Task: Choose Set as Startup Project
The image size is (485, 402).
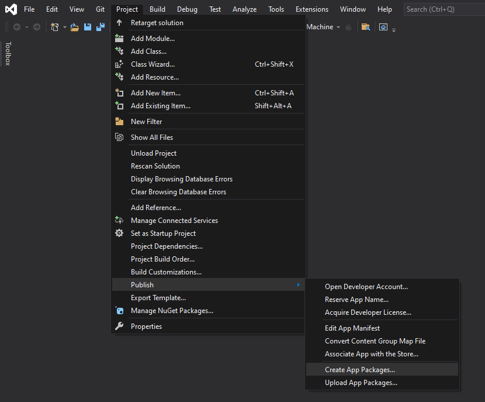Action: coord(163,233)
